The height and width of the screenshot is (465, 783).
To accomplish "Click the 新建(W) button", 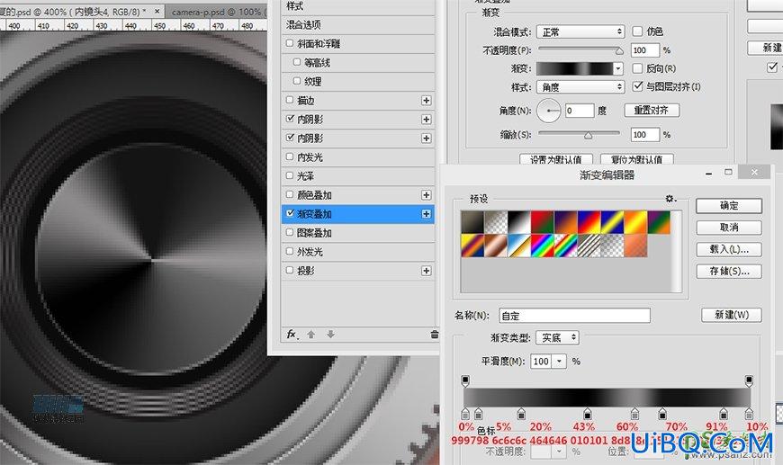I will click(732, 315).
